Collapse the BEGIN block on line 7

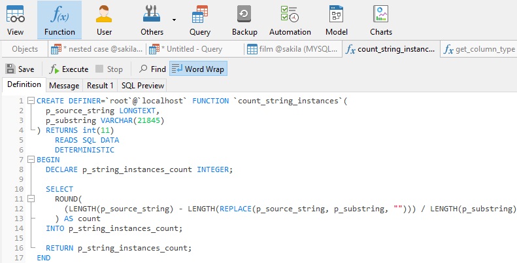(x=31, y=160)
